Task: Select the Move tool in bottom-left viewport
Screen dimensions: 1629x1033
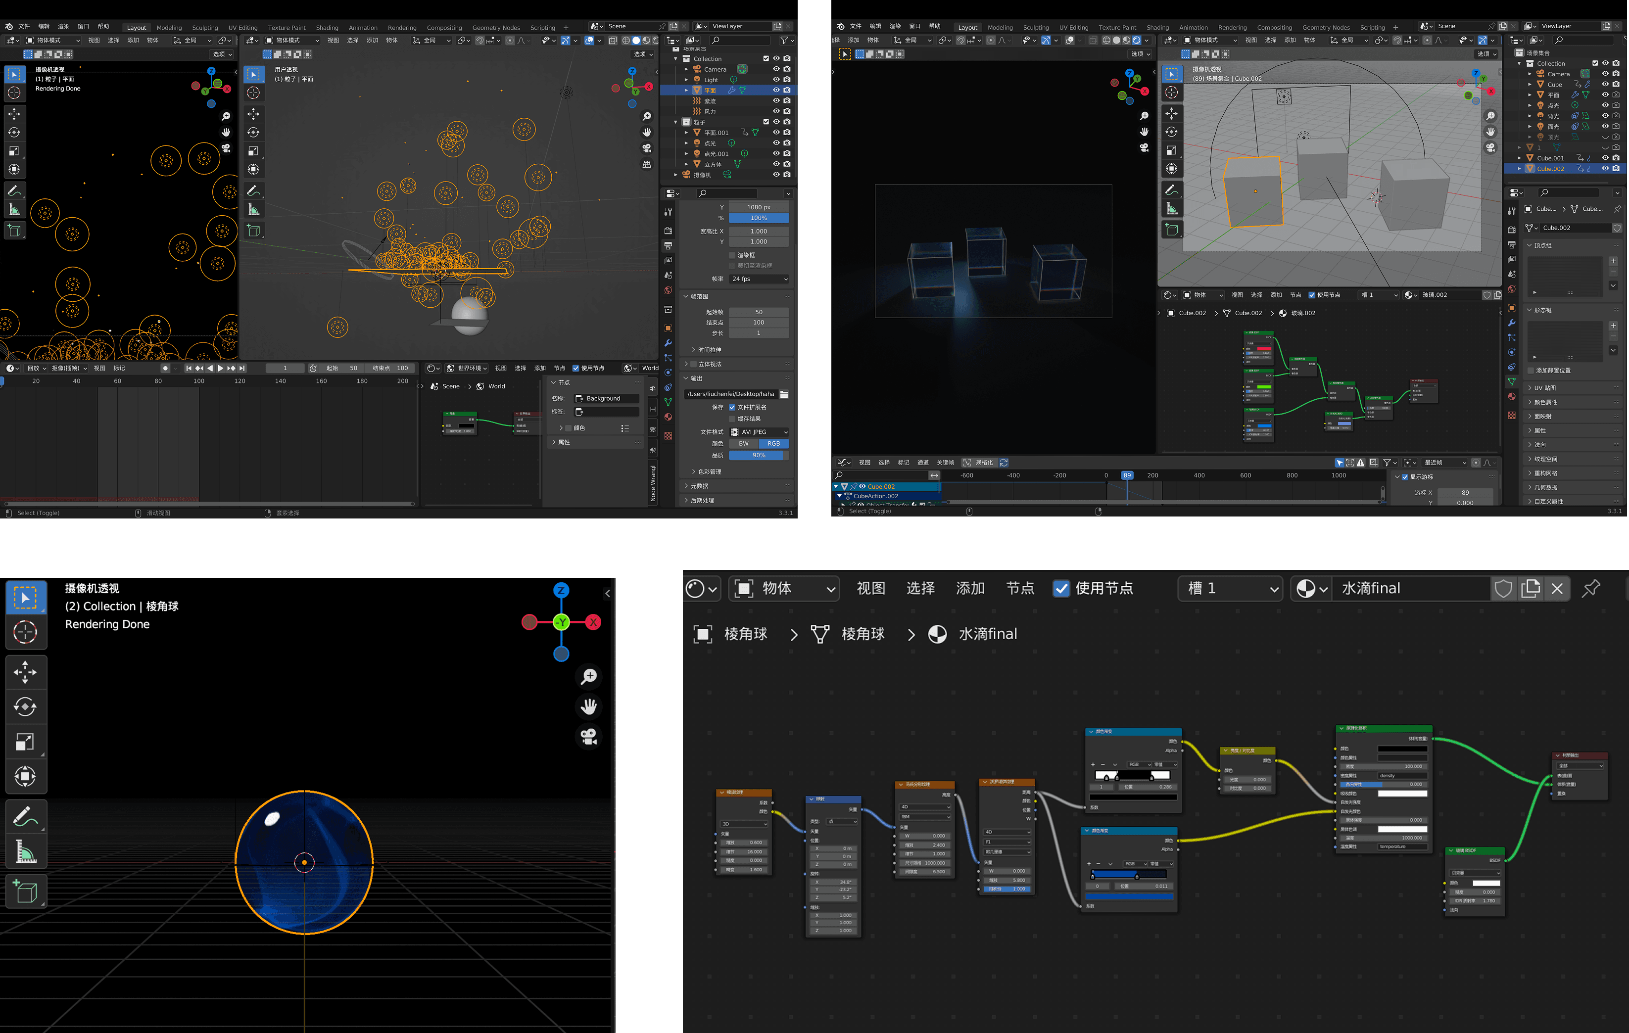Action: click(x=25, y=672)
